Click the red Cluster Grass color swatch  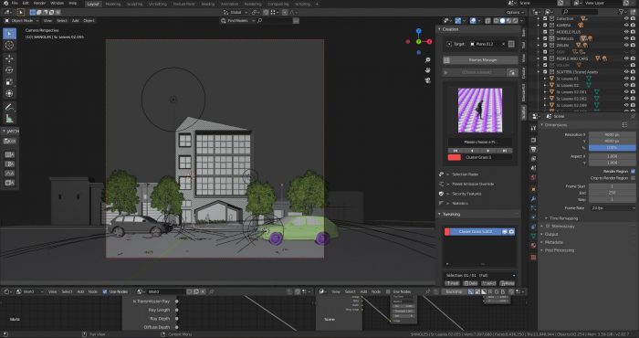454,157
